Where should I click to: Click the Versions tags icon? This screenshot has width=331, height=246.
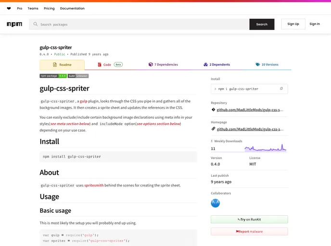click(258, 64)
